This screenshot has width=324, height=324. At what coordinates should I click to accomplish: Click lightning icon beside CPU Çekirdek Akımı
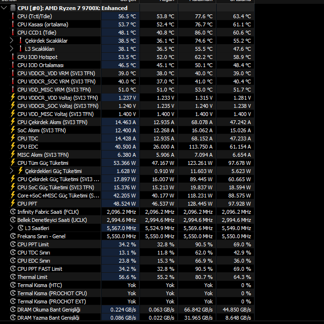(13, 122)
